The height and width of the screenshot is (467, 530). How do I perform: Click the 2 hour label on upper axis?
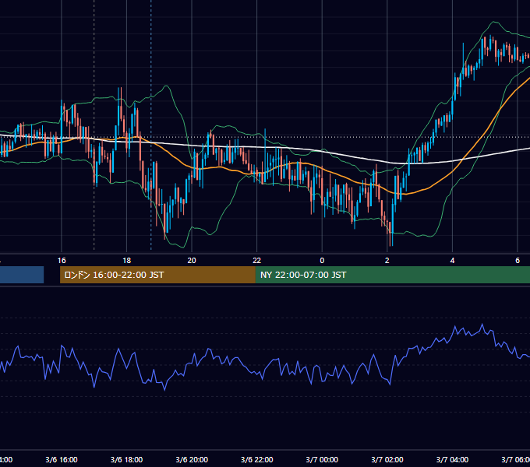(x=387, y=261)
